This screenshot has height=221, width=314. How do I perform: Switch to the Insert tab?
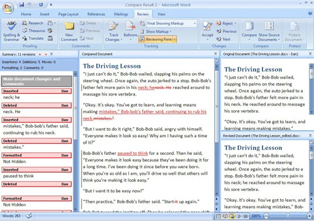pyautogui.click(x=45, y=14)
